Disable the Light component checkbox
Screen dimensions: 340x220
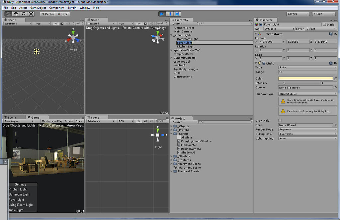(x=264, y=63)
